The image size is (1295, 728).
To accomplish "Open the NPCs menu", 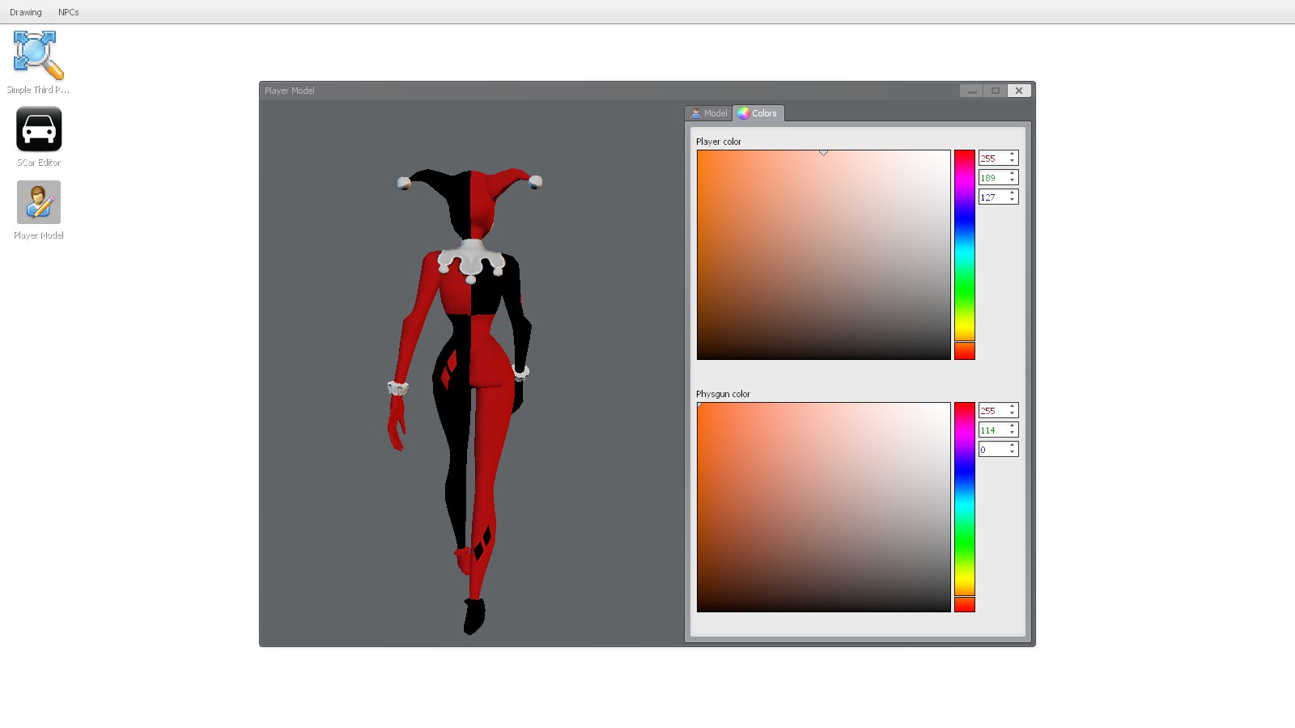I will [x=69, y=12].
